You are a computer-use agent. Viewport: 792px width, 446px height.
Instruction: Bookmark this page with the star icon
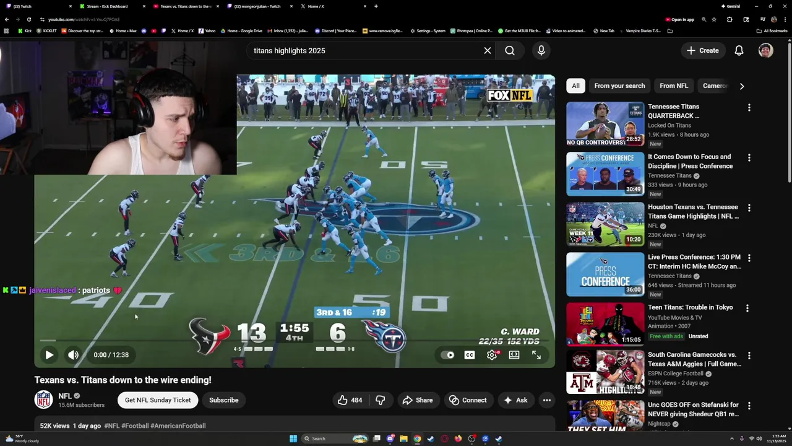point(714,19)
